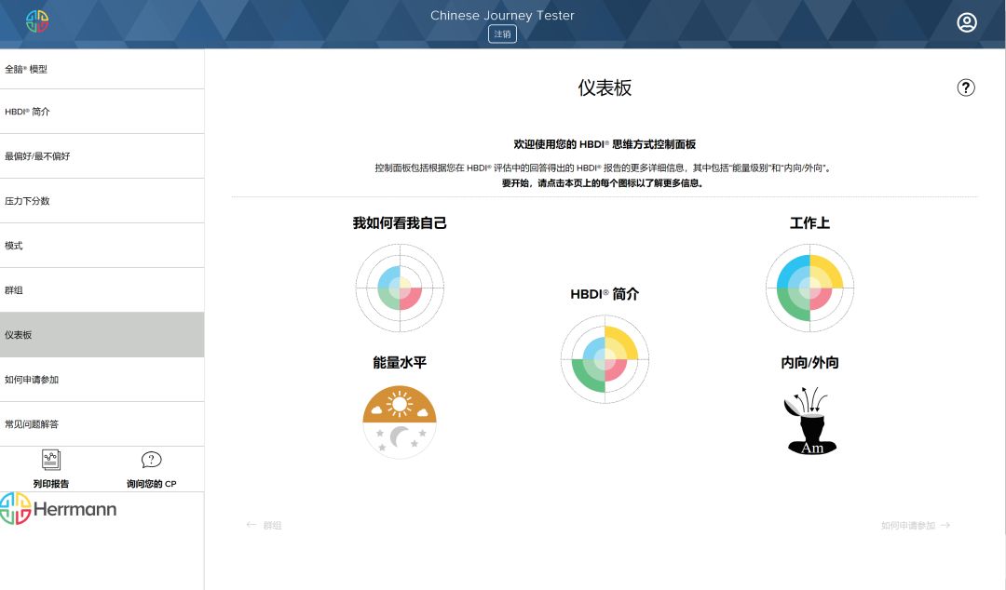Open the user profile icon
Screen dimensions: 1006x590
click(967, 22)
